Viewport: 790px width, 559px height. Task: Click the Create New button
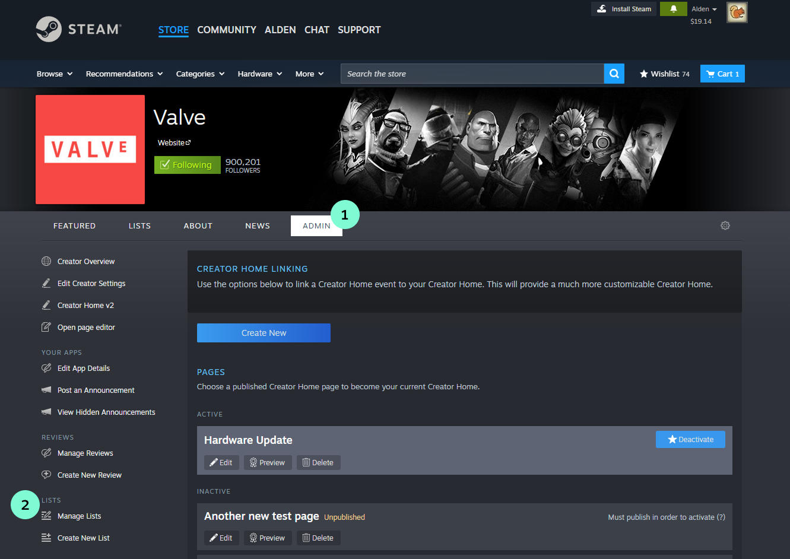point(264,333)
